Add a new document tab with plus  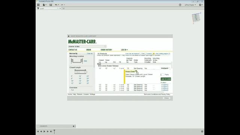64,8
